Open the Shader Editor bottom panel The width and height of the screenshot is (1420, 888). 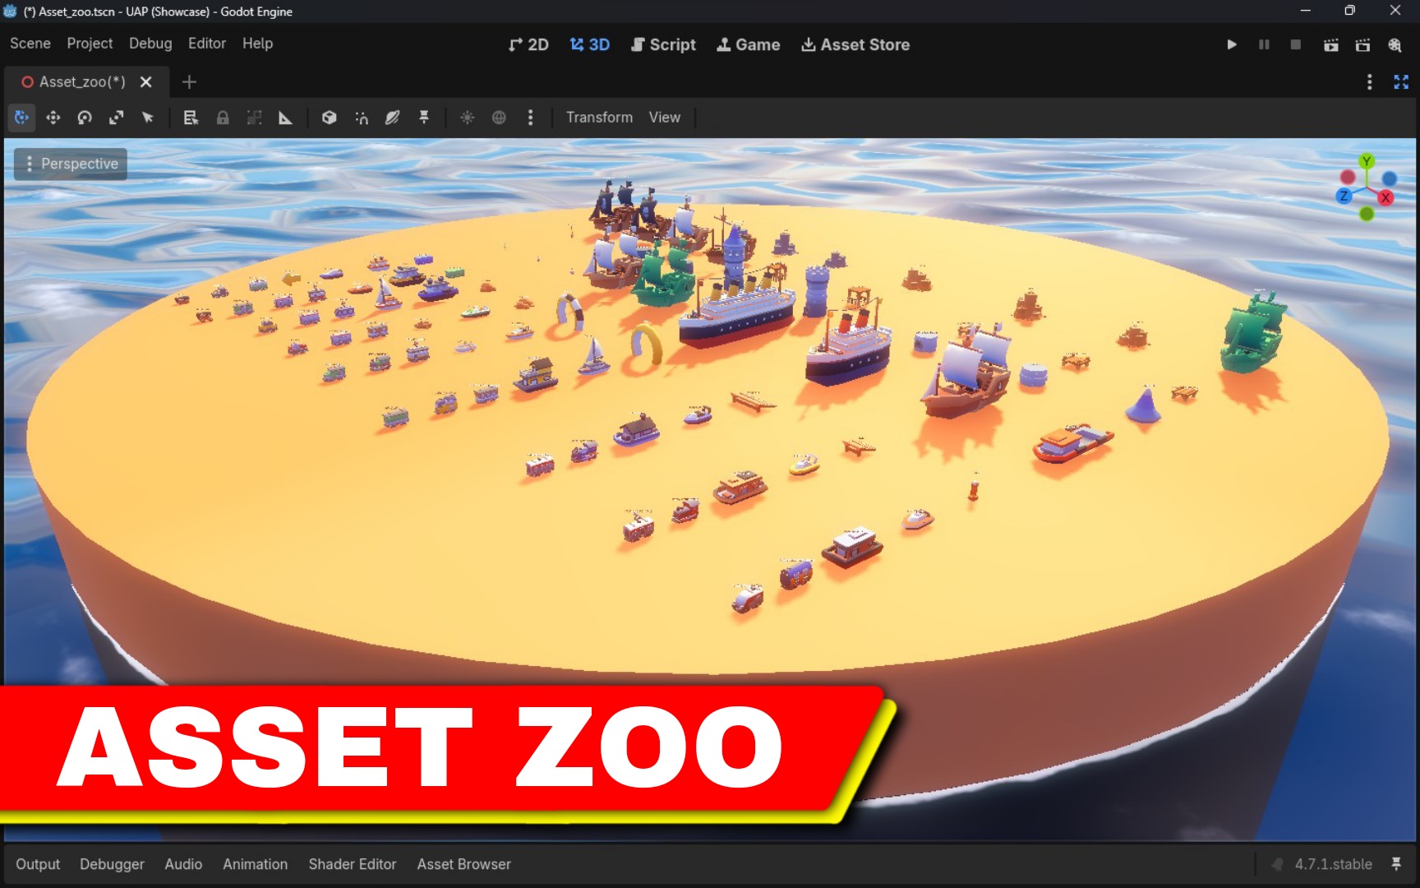click(x=353, y=864)
